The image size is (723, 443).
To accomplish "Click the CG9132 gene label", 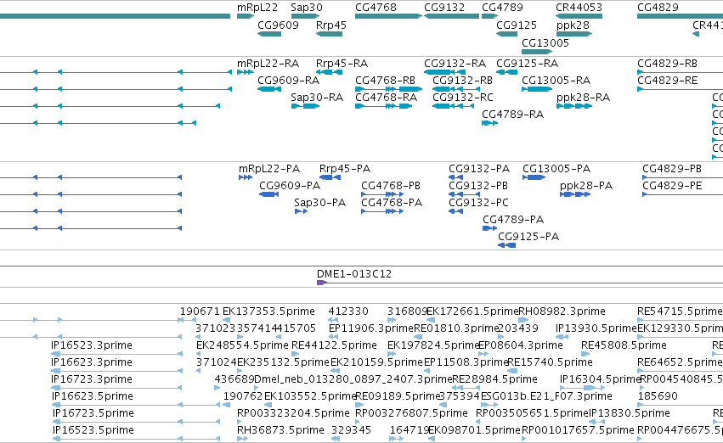I will coord(444,8).
